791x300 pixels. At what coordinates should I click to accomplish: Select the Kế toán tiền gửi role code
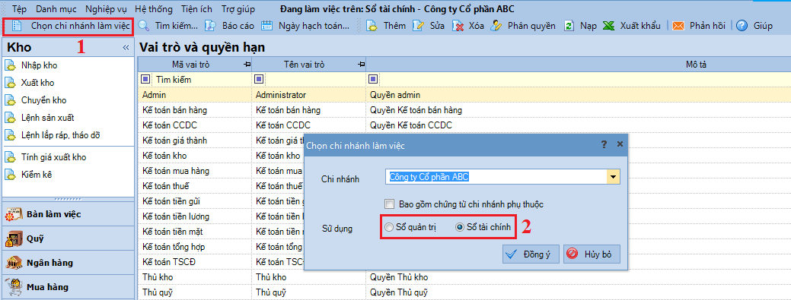171,201
